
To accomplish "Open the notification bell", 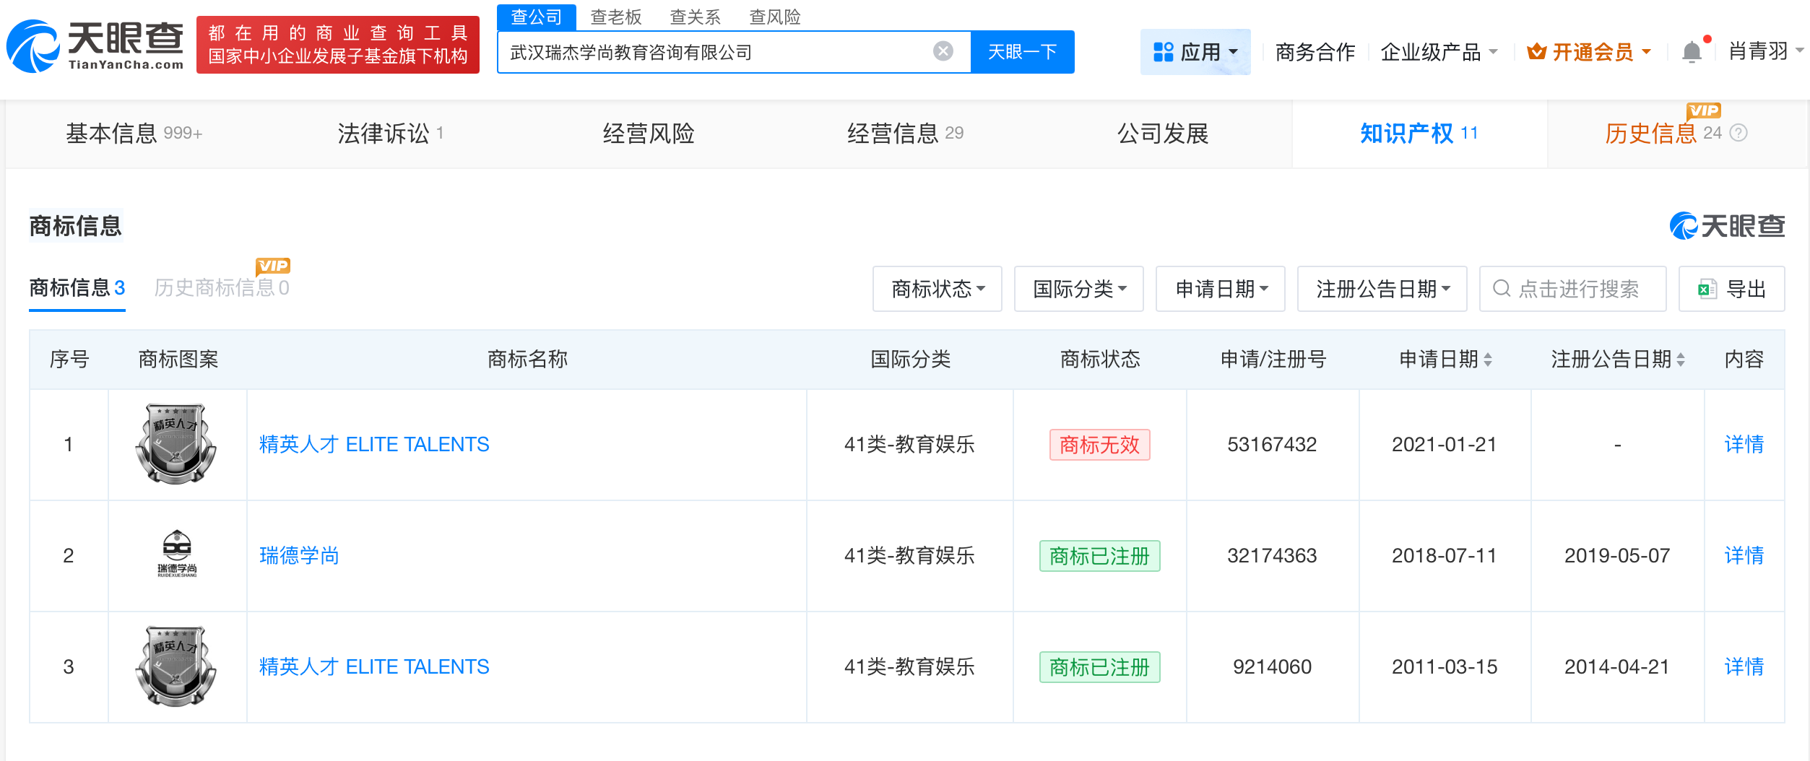I will (1692, 52).
